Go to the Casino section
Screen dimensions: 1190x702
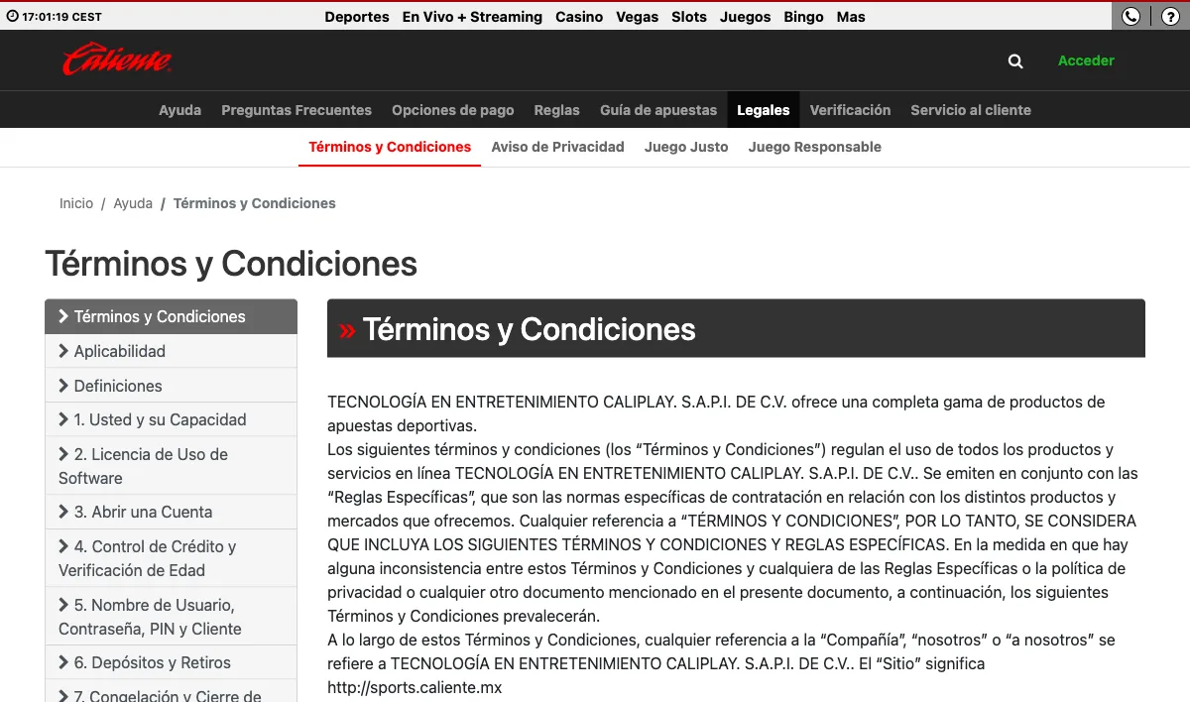pyautogui.click(x=579, y=17)
